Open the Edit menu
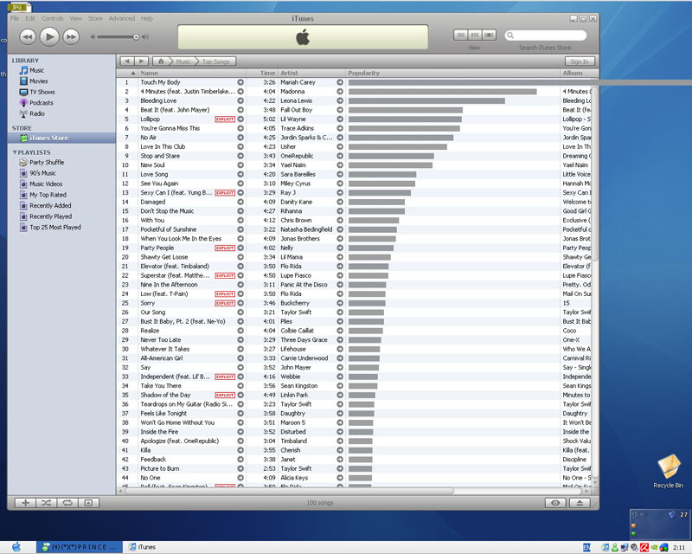 pos(30,18)
